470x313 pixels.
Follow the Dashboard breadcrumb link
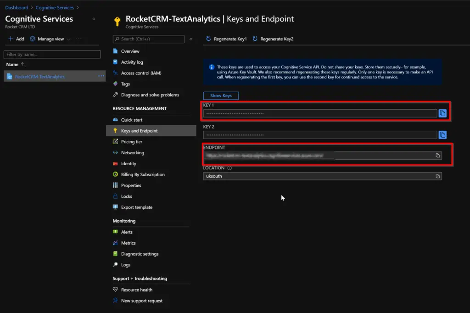point(17,7)
